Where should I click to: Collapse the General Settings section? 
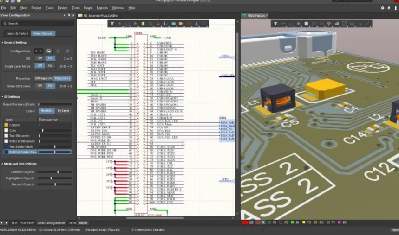pyautogui.click(x=2, y=43)
